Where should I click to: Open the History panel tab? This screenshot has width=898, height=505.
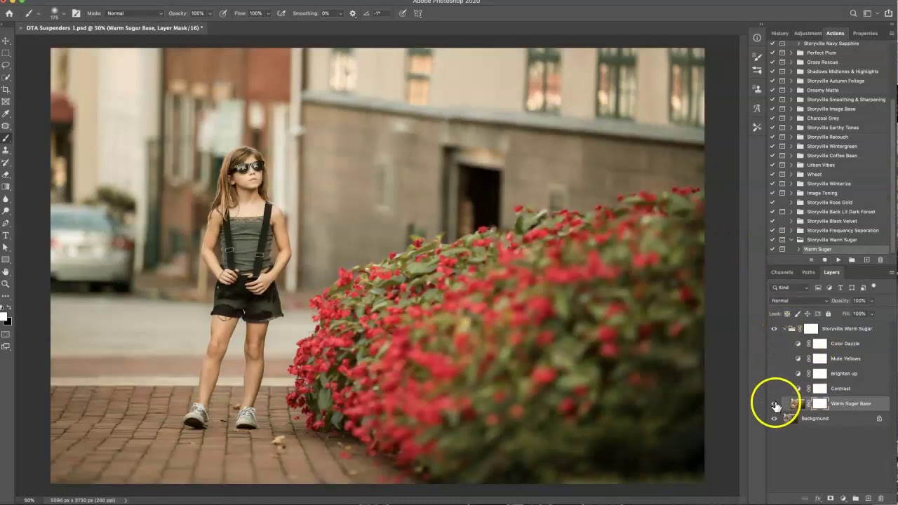coord(779,33)
